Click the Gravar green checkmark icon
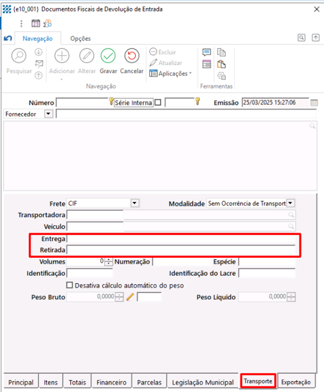 click(108, 56)
